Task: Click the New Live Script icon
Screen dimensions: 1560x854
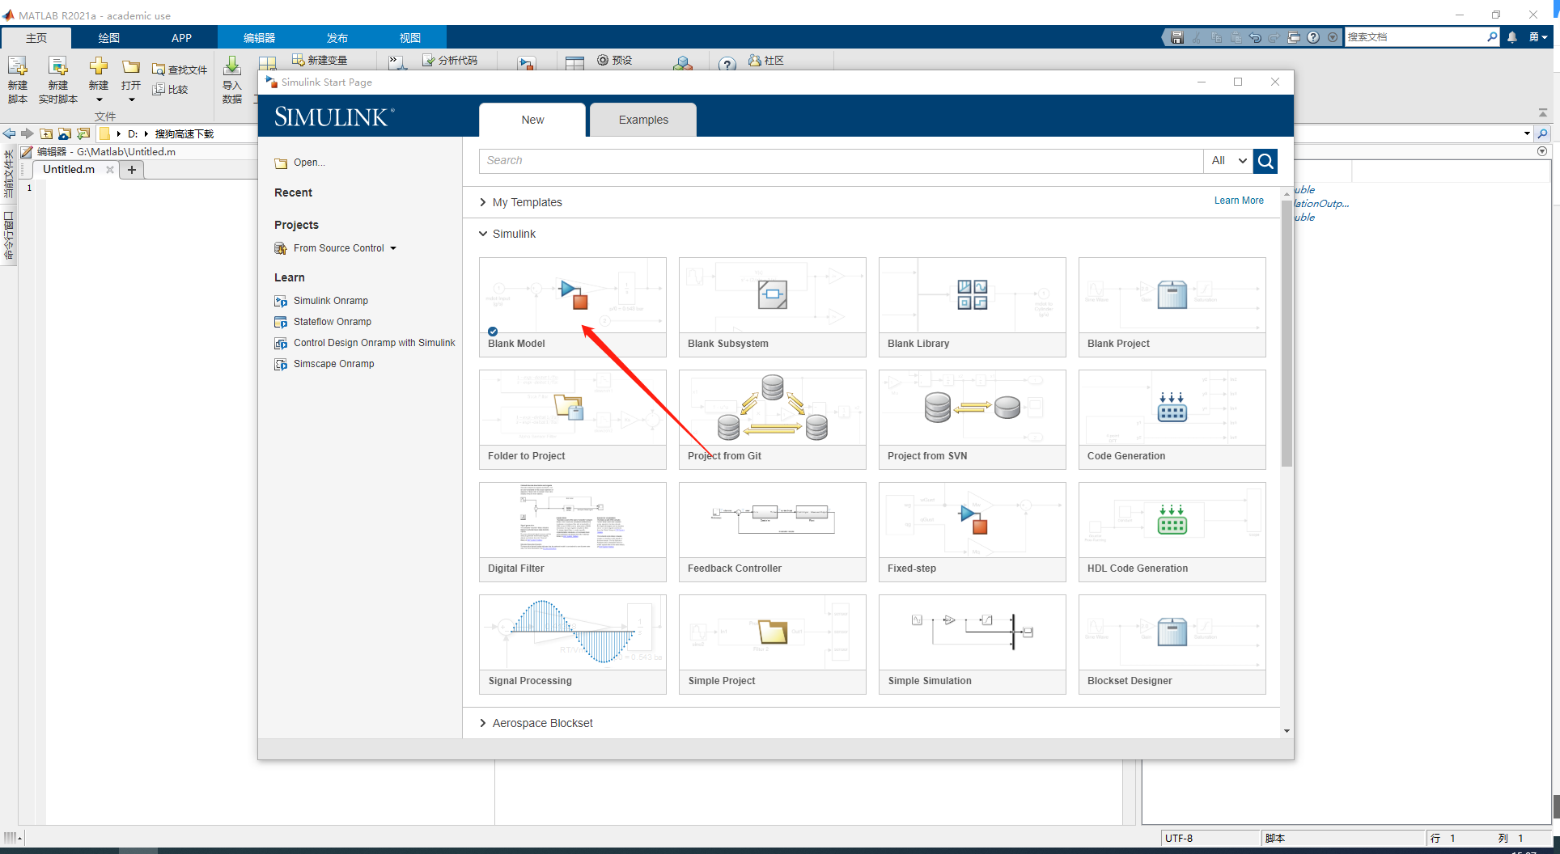Action: pos(57,66)
